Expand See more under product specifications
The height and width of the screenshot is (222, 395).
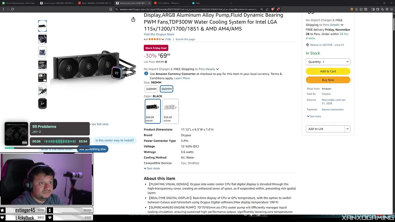pyautogui.click(x=152, y=168)
